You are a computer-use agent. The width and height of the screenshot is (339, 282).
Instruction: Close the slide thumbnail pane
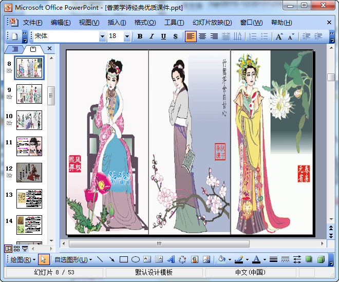(49, 49)
